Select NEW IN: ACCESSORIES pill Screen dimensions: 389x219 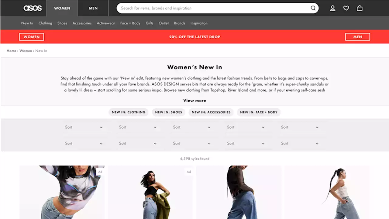211,112
